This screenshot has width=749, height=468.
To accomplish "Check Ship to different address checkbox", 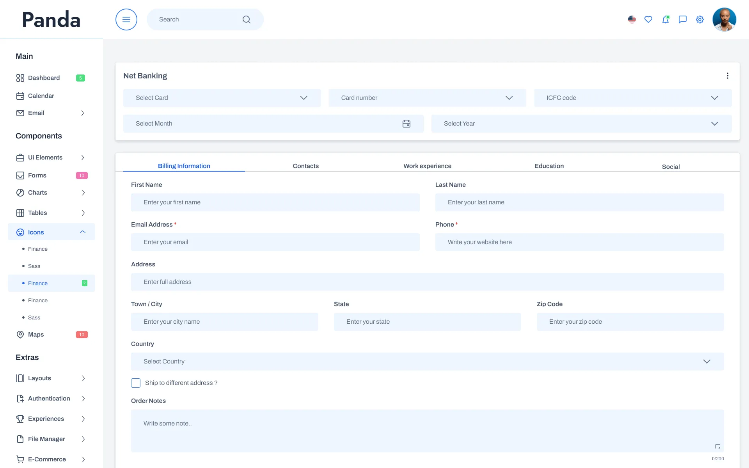I will 136,383.
